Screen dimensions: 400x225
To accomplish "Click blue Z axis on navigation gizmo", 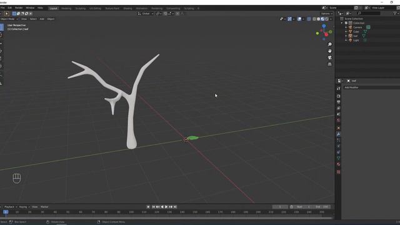I will 324,26.
